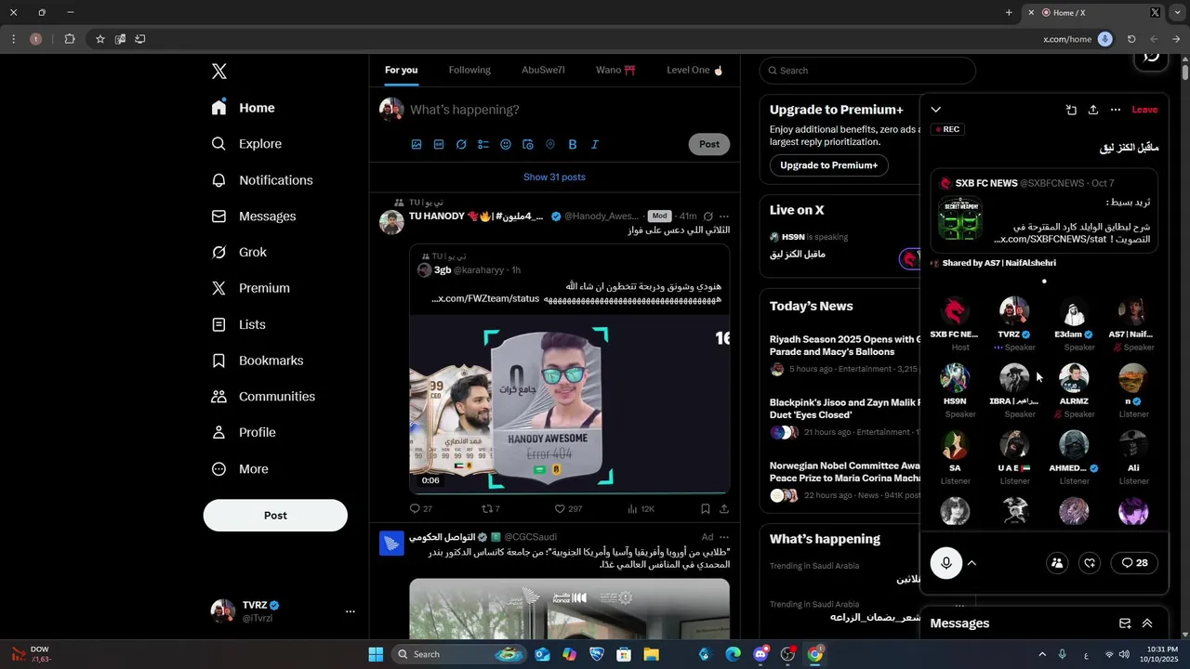Image resolution: width=1190 pixels, height=669 pixels.
Task: Click the X search box
Action: [867, 71]
